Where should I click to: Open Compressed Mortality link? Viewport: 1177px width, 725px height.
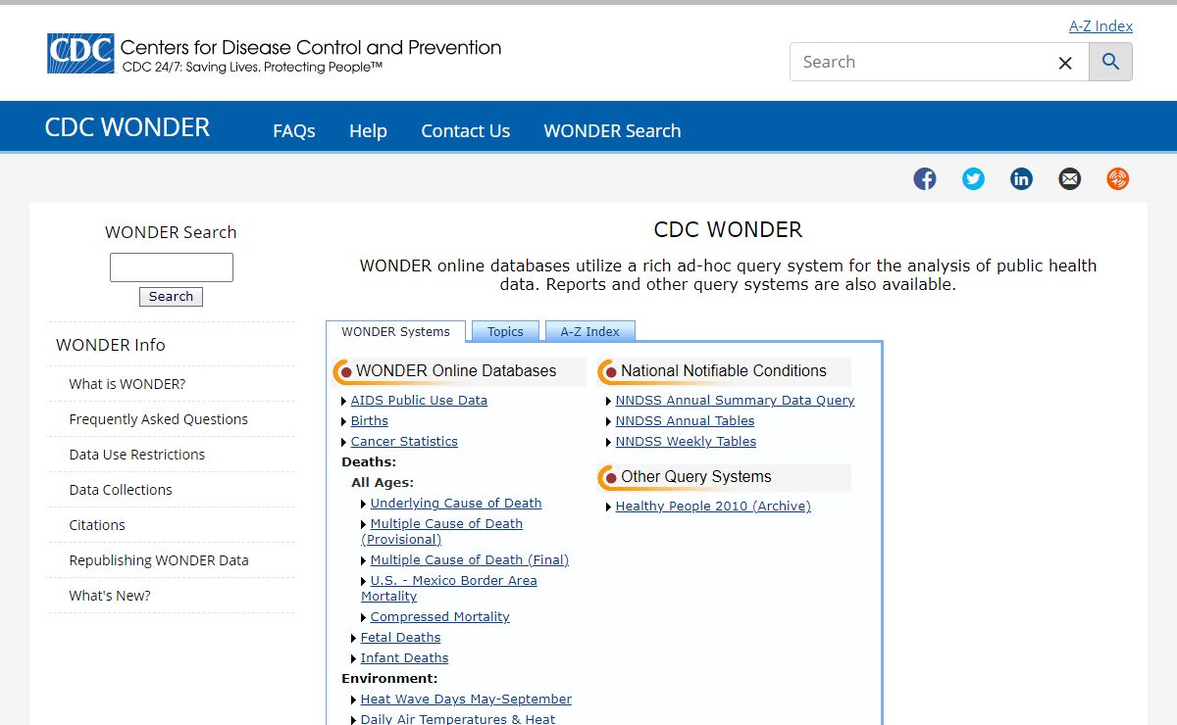click(x=440, y=616)
